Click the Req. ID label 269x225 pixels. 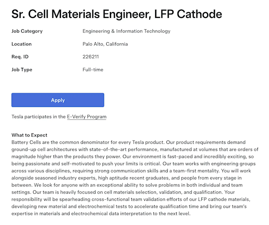pyautogui.click(x=20, y=57)
